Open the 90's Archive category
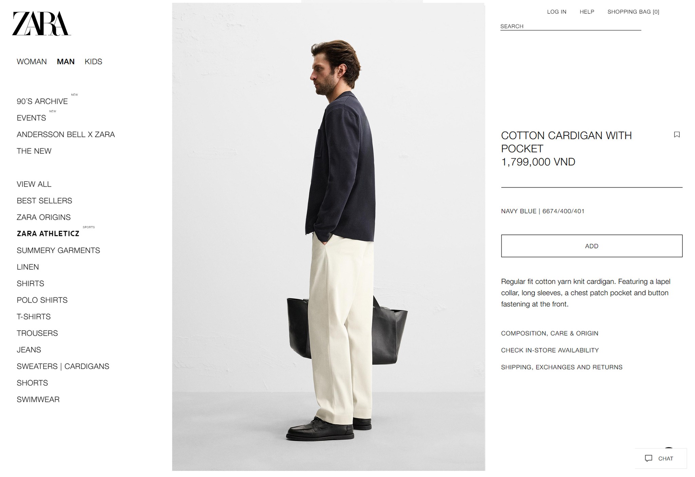 42,101
